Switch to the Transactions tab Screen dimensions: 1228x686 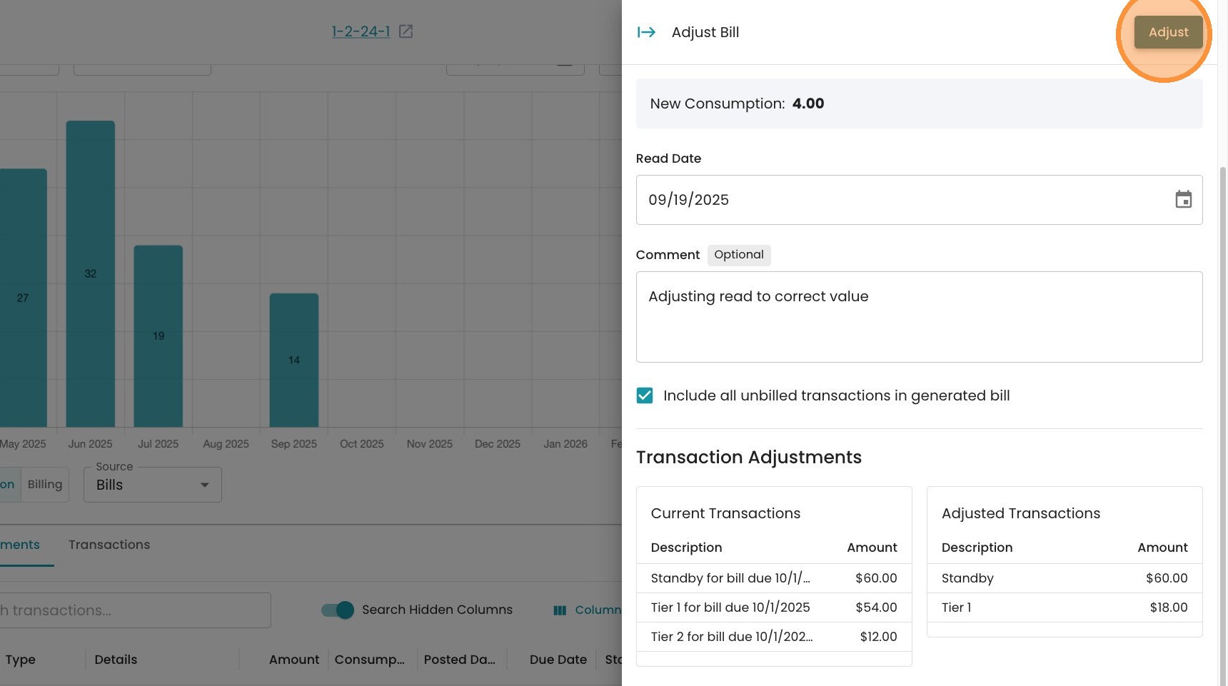(x=109, y=545)
